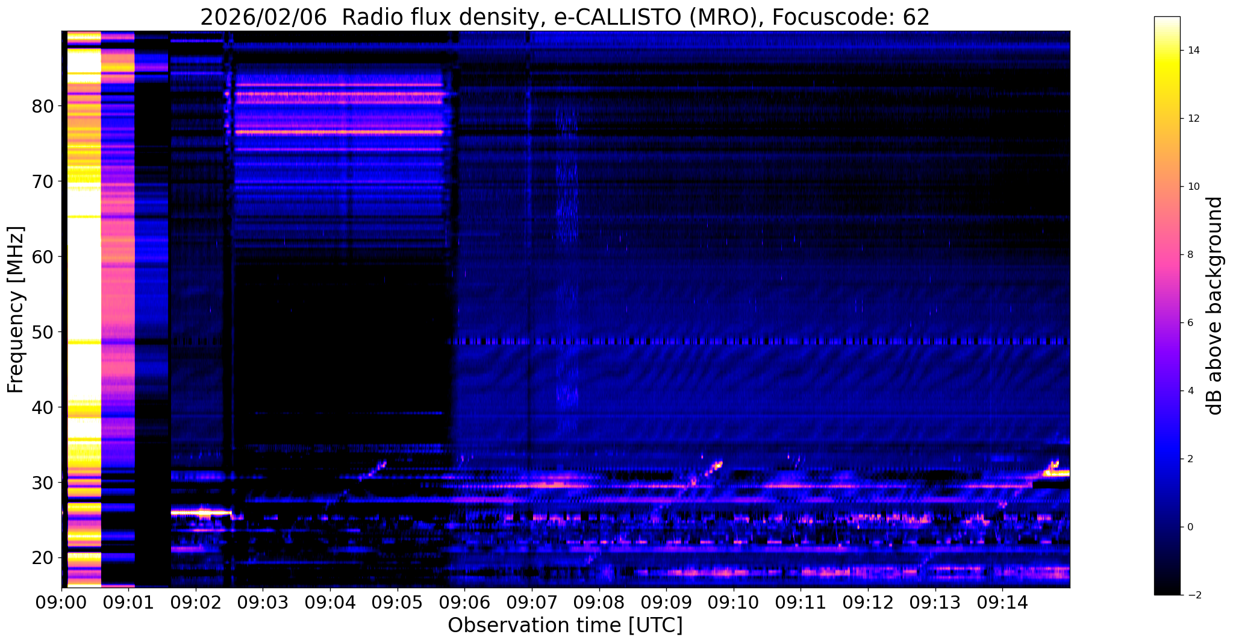Click the 20 MHz frequency tick label

(43, 558)
